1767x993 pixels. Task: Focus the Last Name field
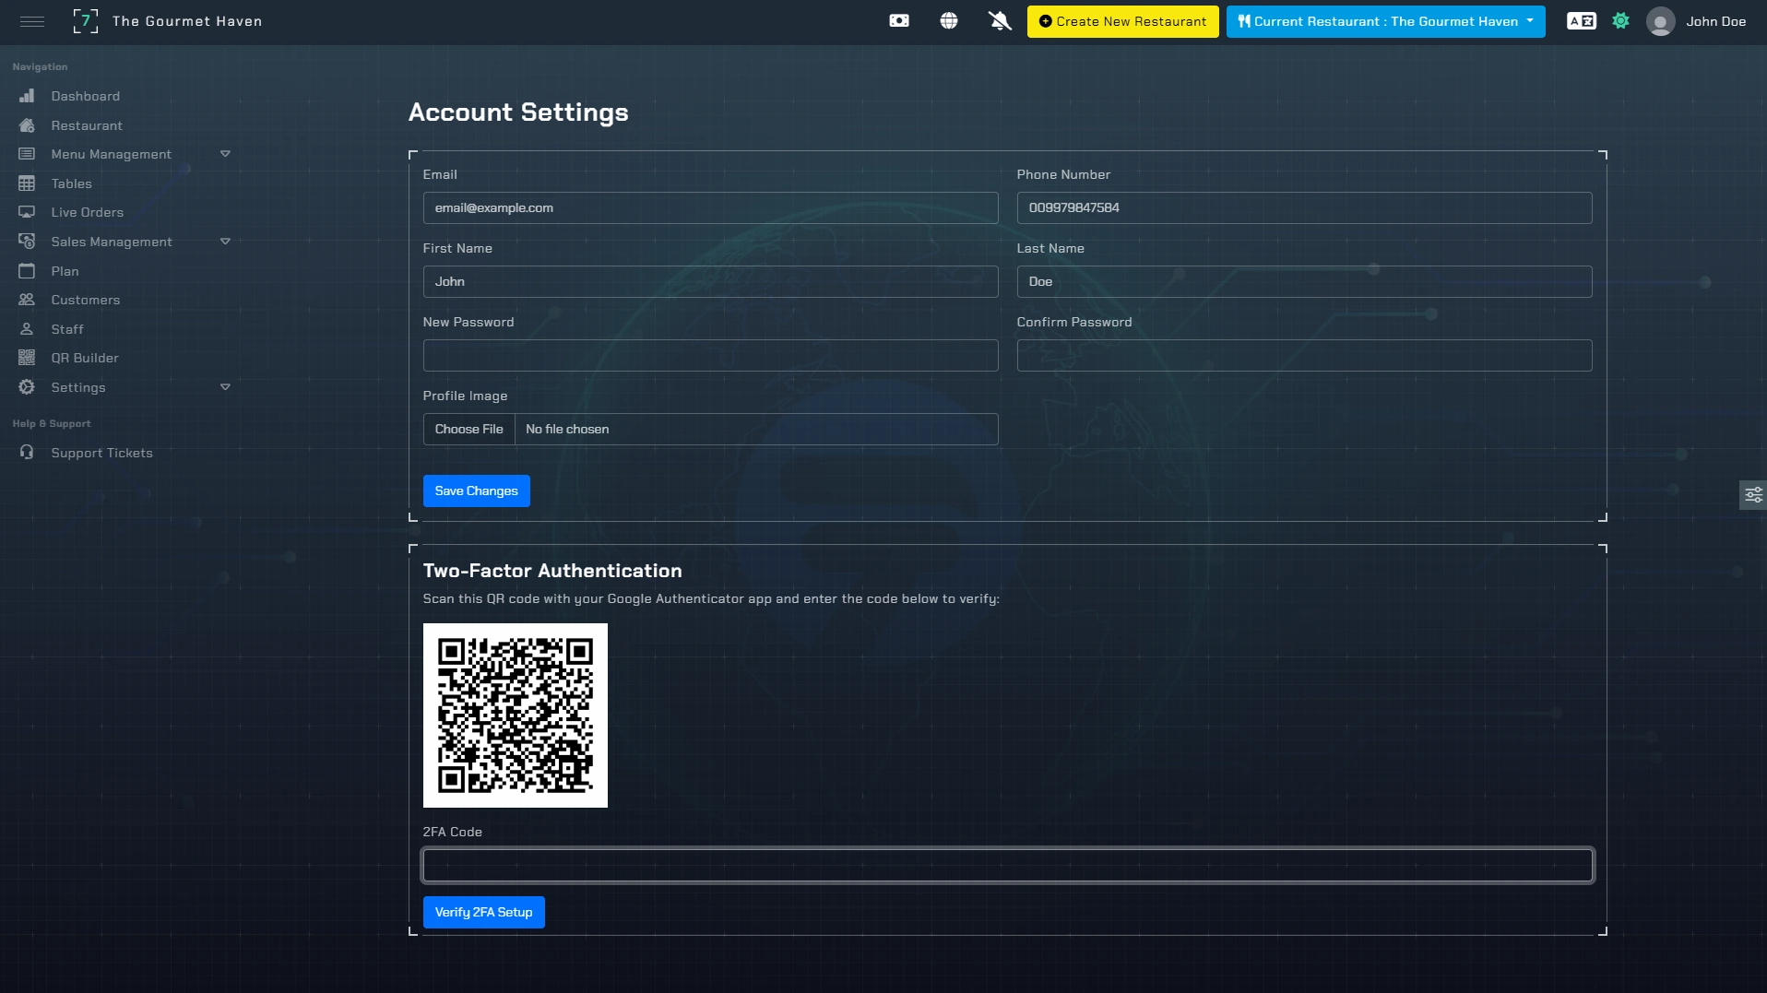tap(1304, 281)
